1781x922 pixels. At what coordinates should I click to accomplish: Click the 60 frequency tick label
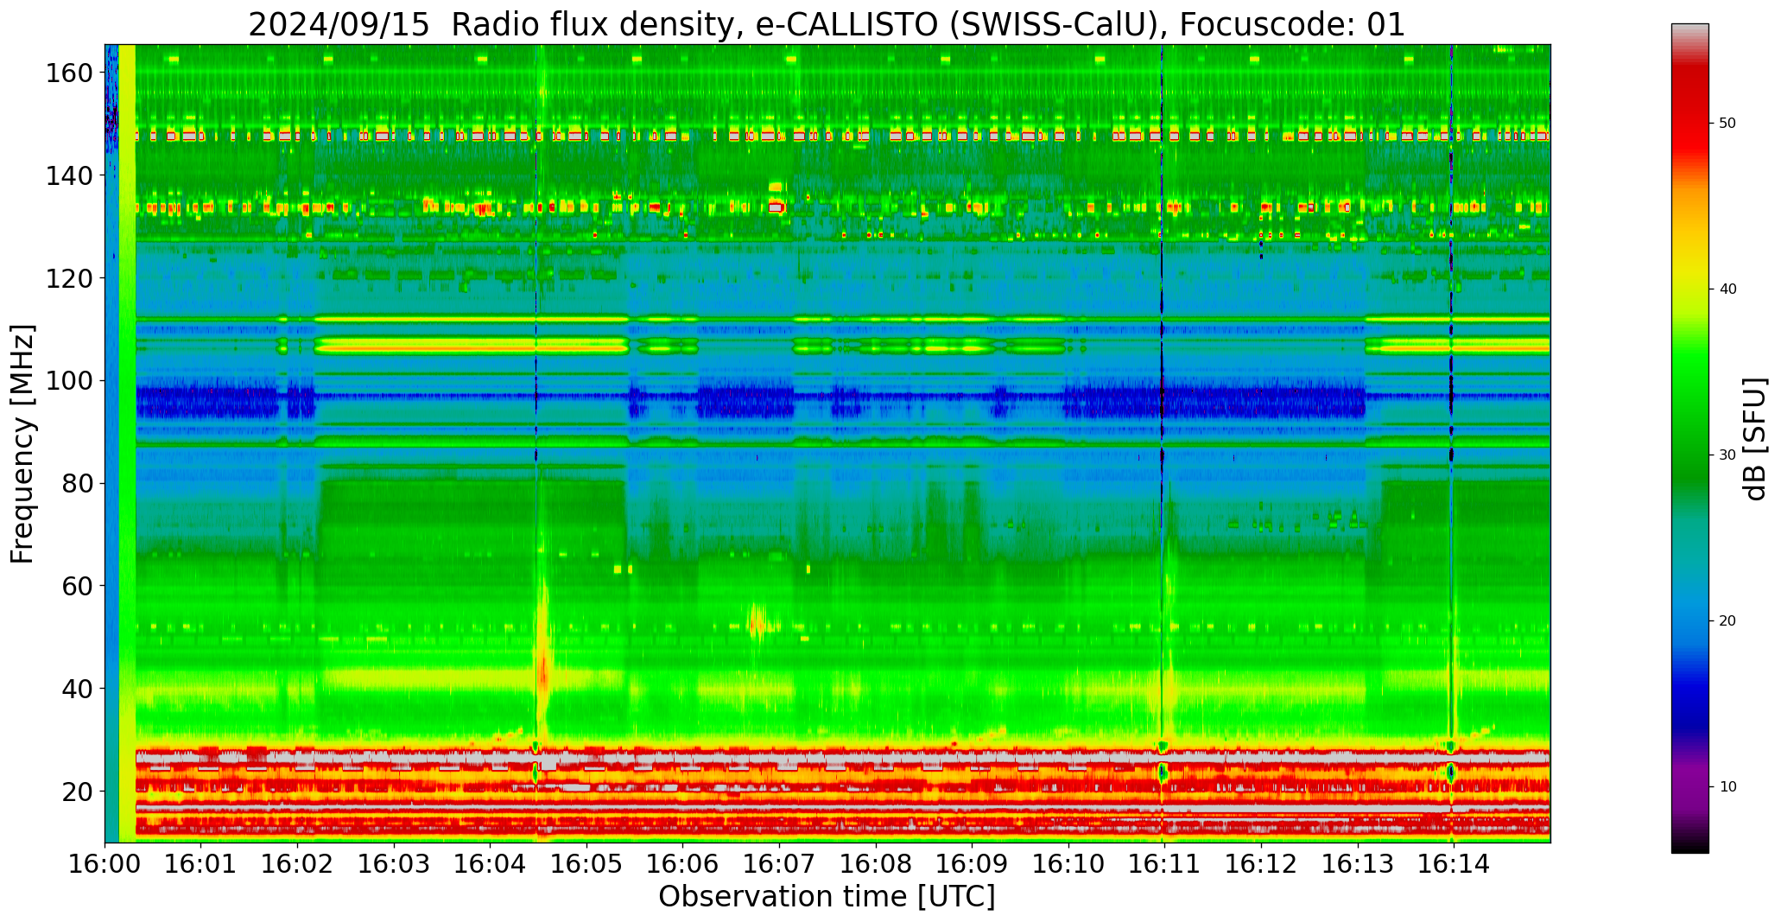(x=77, y=586)
